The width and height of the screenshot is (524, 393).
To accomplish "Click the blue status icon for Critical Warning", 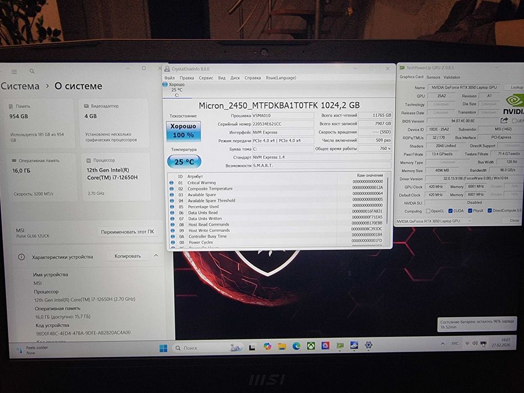I will pyautogui.click(x=172, y=183).
